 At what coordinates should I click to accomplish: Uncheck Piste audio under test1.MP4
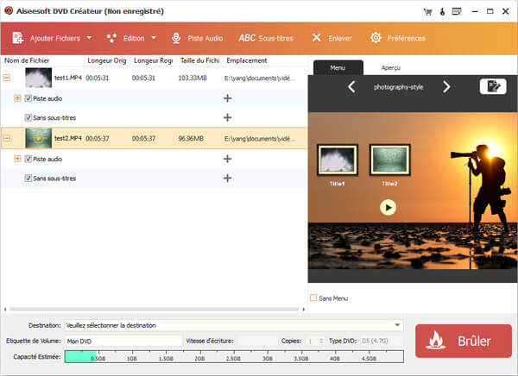pos(28,98)
